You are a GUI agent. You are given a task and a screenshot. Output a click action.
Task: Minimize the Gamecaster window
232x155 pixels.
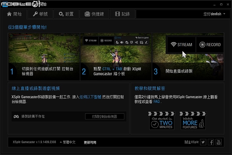click(x=214, y=5)
